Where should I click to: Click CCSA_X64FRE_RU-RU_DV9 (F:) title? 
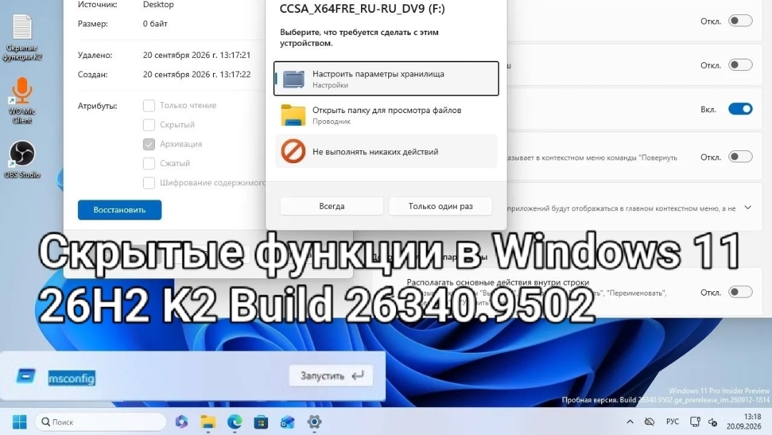click(x=362, y=9)
